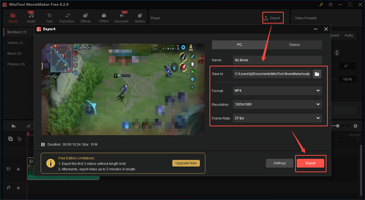The width and height of the screenshot is (365, 200).
Task: Select Videos (1) category
Action: click(x=15, y=43)
